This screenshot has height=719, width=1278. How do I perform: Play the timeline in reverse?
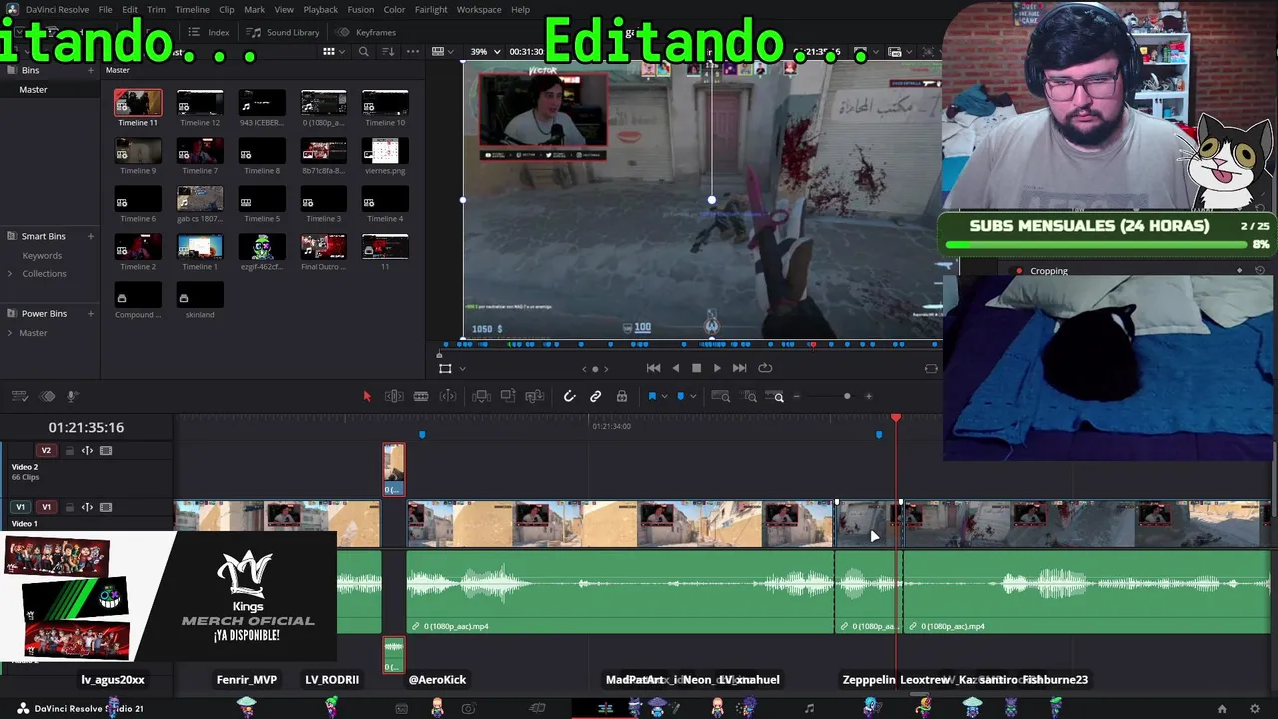676,368
